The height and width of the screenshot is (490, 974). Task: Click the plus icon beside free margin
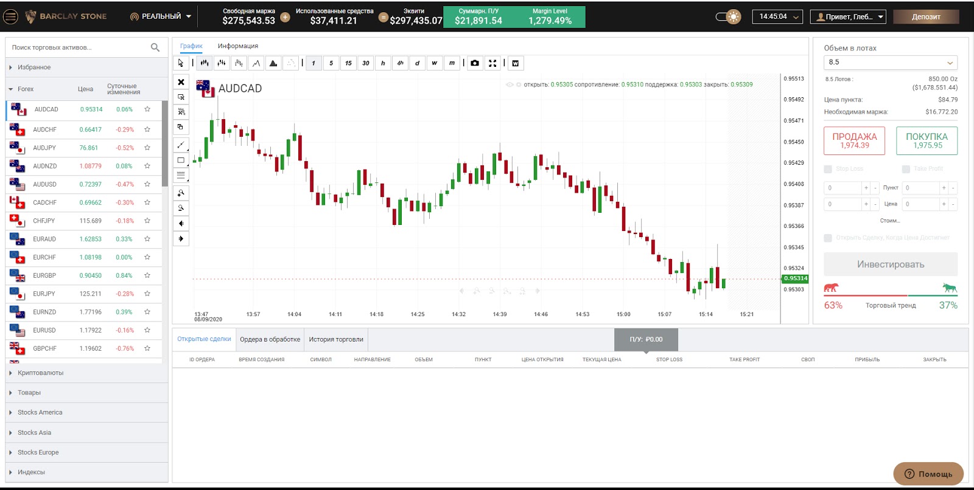click(x=285, y=17)
